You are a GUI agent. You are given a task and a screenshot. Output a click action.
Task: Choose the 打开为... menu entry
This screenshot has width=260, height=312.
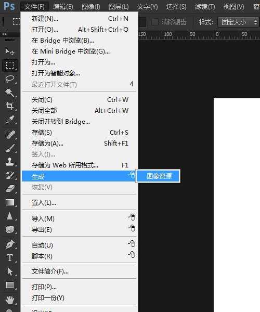(x=79, y=62)
